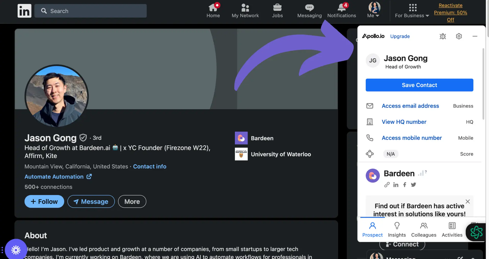Open Bardeen LinkedIn icon in Apollo
This screenshot has width=489, height=259.
[396, 185]
